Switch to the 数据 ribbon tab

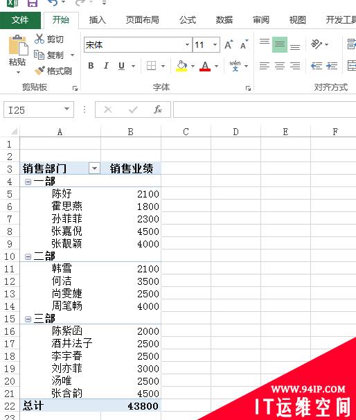point(224,20)
